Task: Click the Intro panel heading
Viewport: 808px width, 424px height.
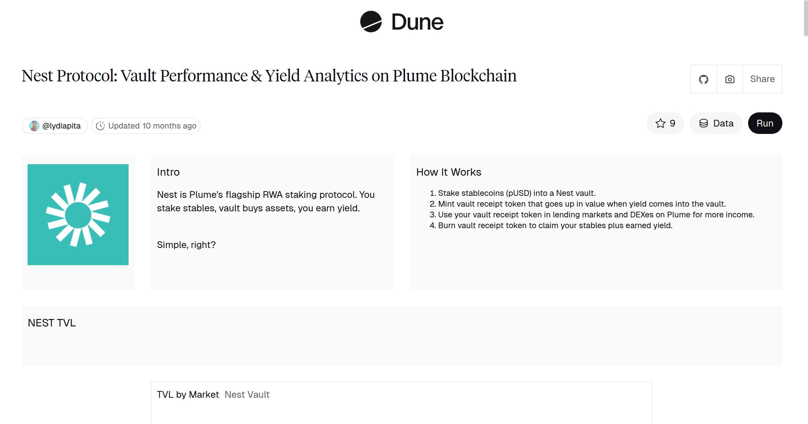Action: (169, 172)
